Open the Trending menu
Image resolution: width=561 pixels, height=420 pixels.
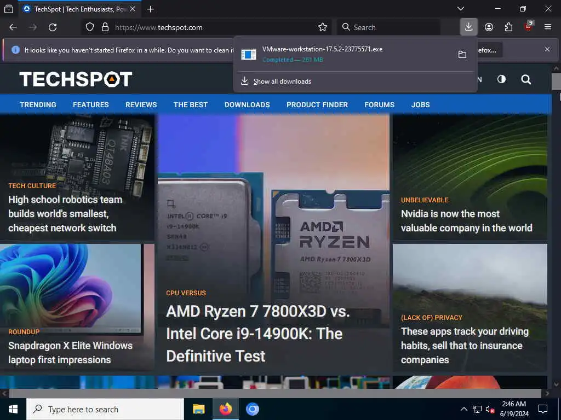click(38, 104)
